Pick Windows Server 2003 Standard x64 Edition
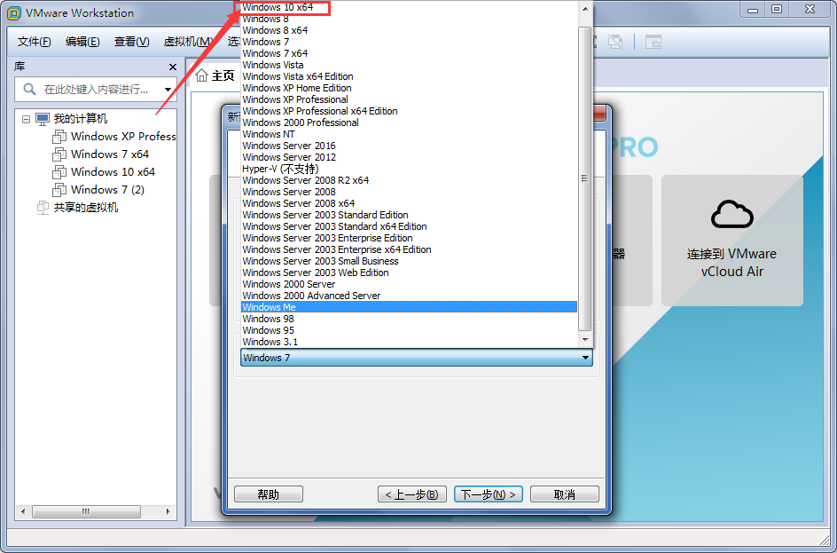This screenshot has height=553, width=837. [x=409, y=226]
